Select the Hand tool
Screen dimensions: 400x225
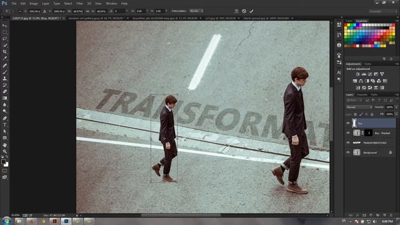click(4, 145)
